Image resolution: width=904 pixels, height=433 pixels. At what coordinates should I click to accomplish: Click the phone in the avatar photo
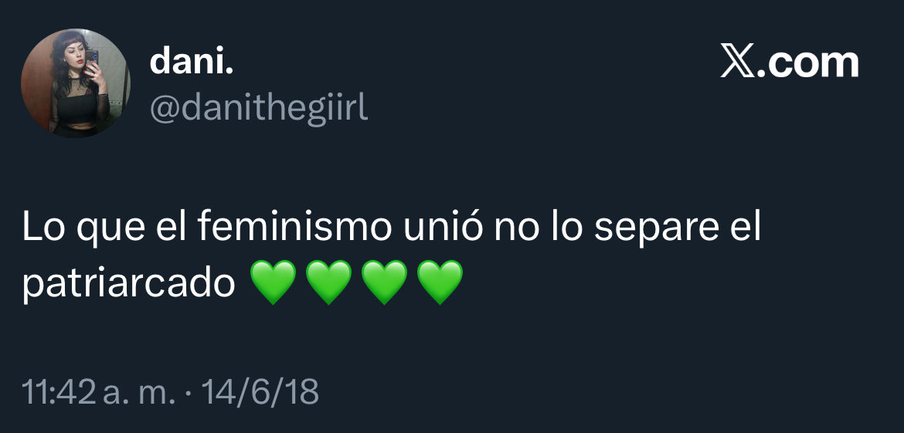pos(94,57)
